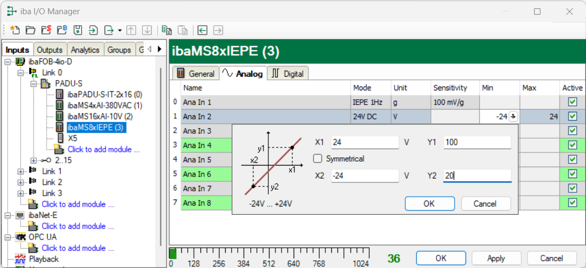Collapse the OPC UA tree node
Viewport: 586px width, 268px height.
pos(8,237)
